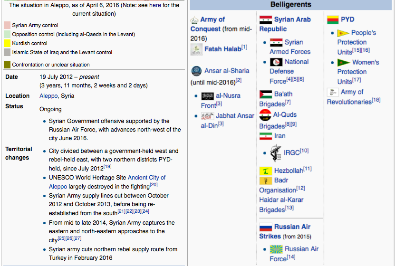Image resolution: width=395 pixels, height=266 pixels.
Task: Open the PYD link
Action: 347,19
